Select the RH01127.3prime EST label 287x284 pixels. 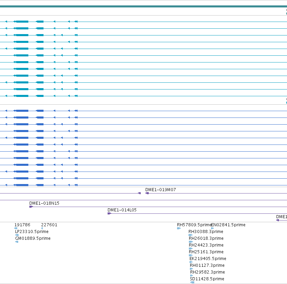[207, 265]
